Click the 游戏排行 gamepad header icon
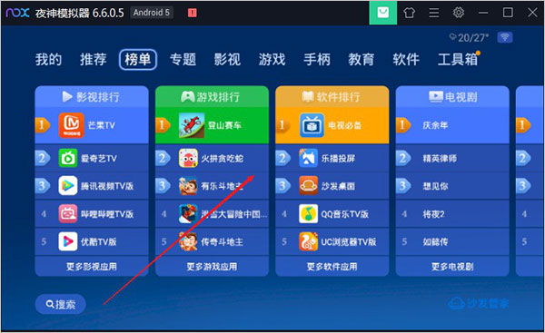Screen dimensions: 545x333 pyautogui.click(x=188, y=96)
